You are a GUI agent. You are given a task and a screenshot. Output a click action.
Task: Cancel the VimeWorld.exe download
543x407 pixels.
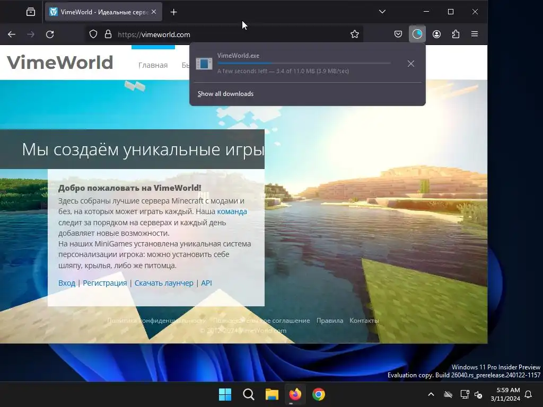411,64
